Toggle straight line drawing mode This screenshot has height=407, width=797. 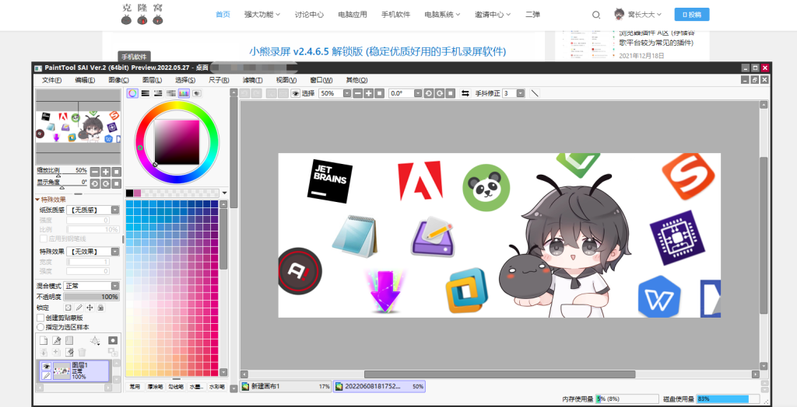click(534, 93)
